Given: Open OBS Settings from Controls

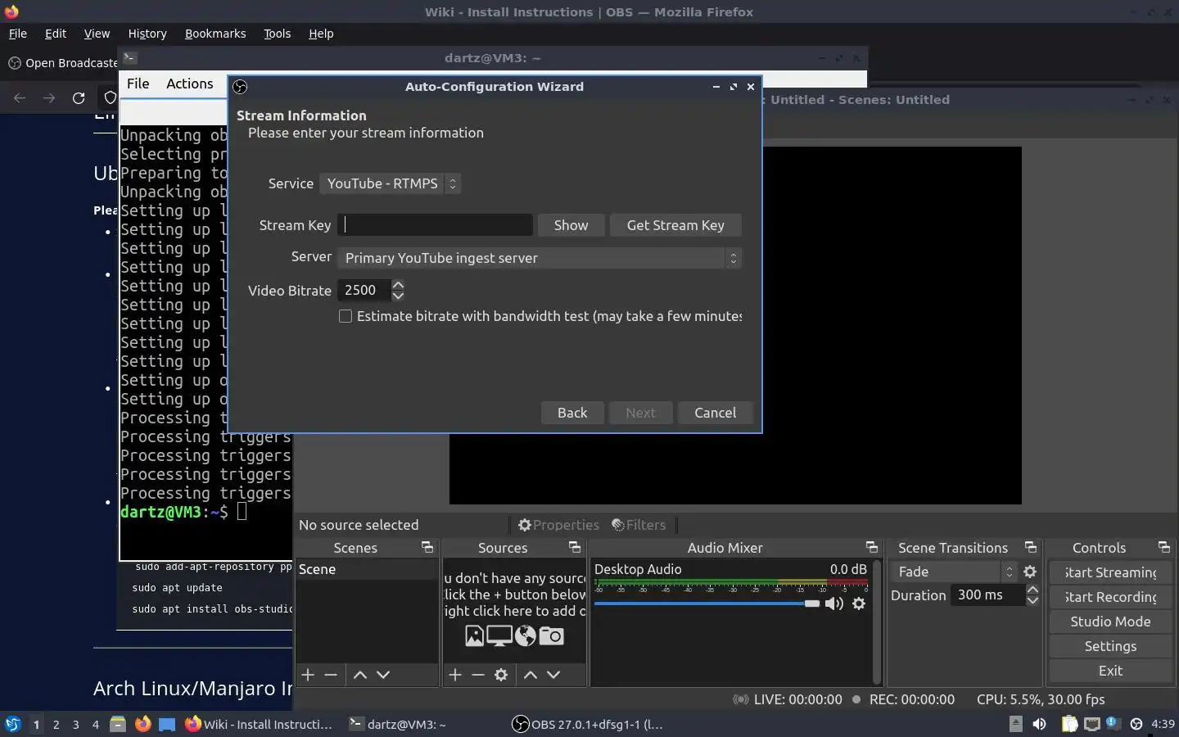Looking at the screenshot, I should (x=1110, y=646).
